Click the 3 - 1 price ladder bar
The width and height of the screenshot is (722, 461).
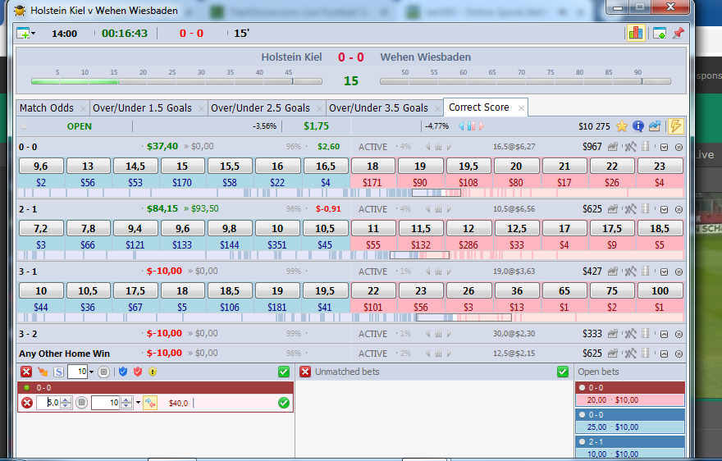[351, 317]
